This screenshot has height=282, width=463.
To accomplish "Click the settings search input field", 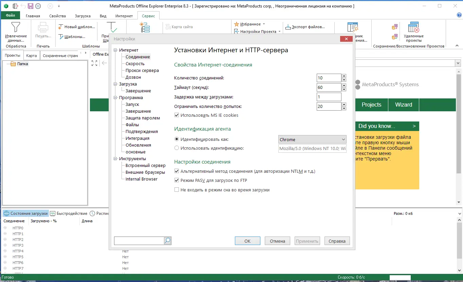I will click(139, 241).
